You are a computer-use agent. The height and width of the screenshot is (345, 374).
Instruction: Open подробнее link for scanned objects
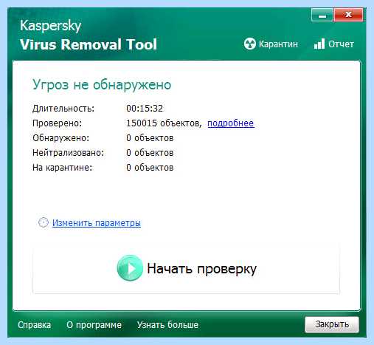231,123
